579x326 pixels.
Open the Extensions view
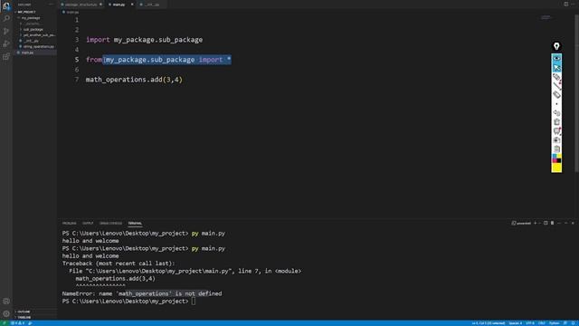pyautogui.click(x=6, y=56)
